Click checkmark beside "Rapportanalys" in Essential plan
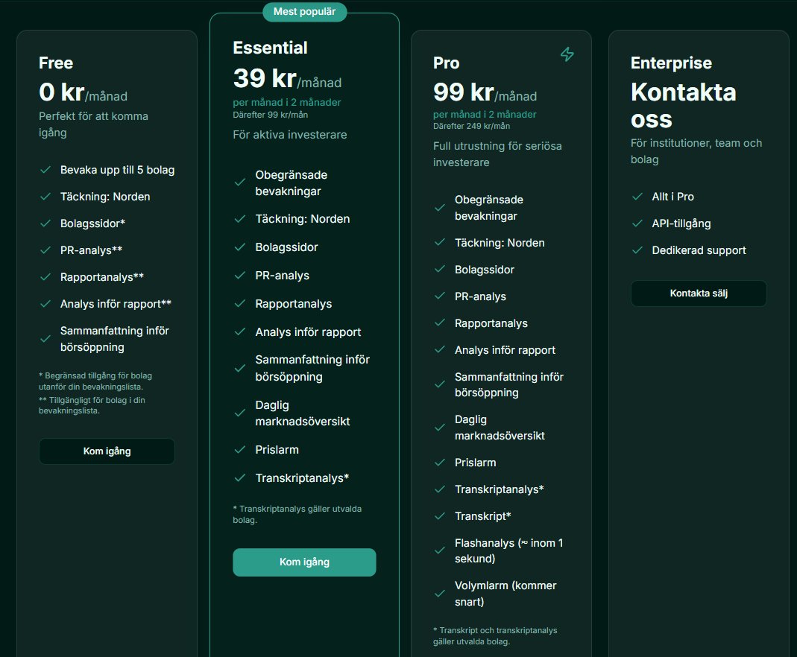The width and height of the screenshot is (797, 657). tap(240, 304)
